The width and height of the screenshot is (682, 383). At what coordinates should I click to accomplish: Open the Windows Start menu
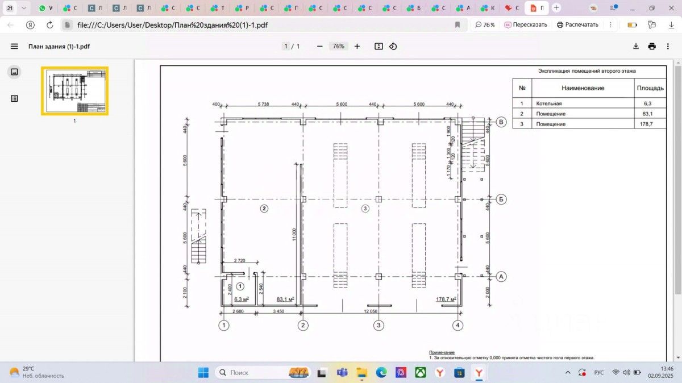click(203, 373)
